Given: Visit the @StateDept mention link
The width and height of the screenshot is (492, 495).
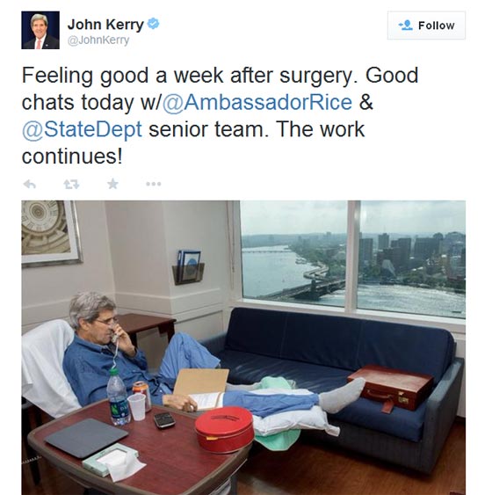Looking at the screenshot, I should point(82,130).
